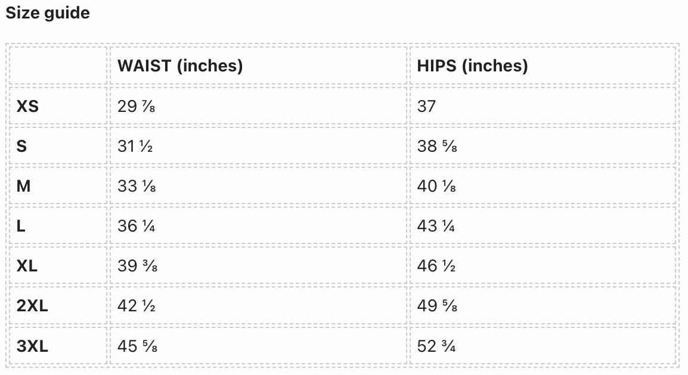Viewport: 688px width, 375px height.
Task: Click the M hips value 40 ⅛
Action: [x=437, y=186]
